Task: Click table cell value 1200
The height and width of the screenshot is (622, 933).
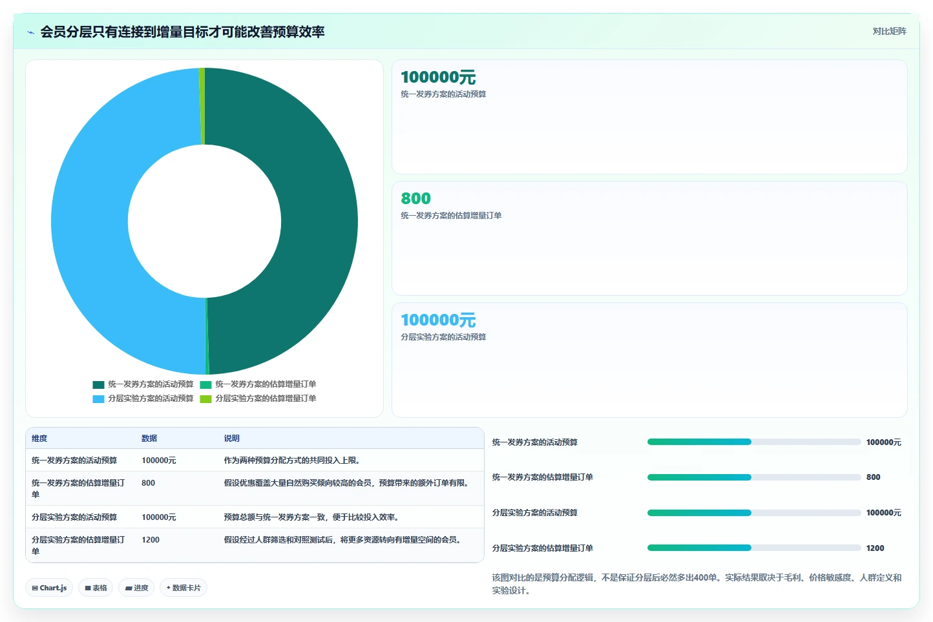Action: [x=151, y=540]
